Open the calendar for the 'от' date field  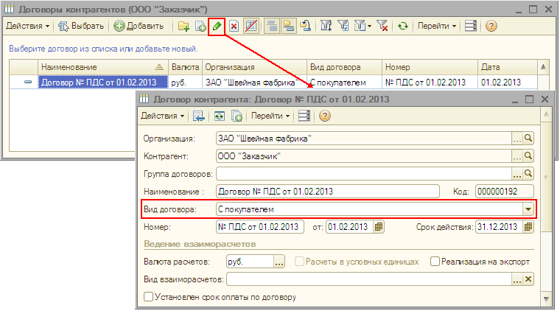(379, 227)
